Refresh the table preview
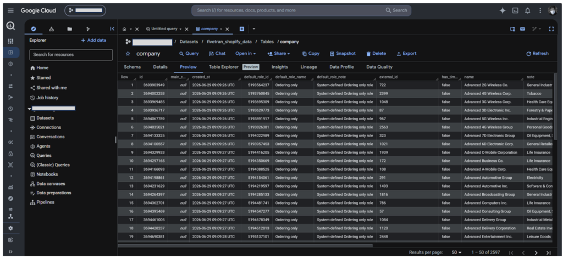The height and width of the screenshot is (259, 563). click(x=538, y=53)
